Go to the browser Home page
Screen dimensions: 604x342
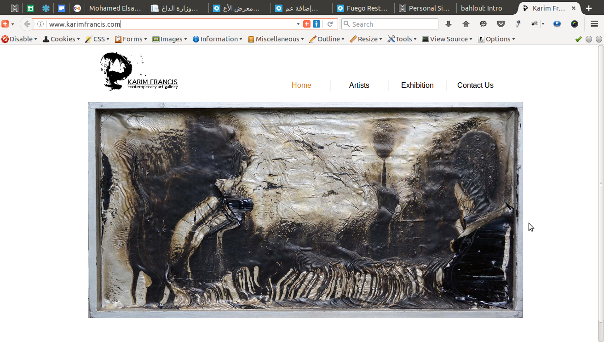point(466,24)
